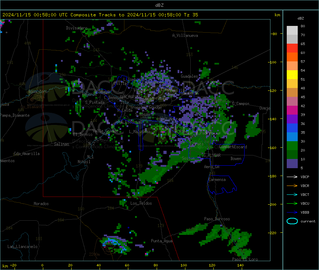Click the dBZ title at window top

159,5
